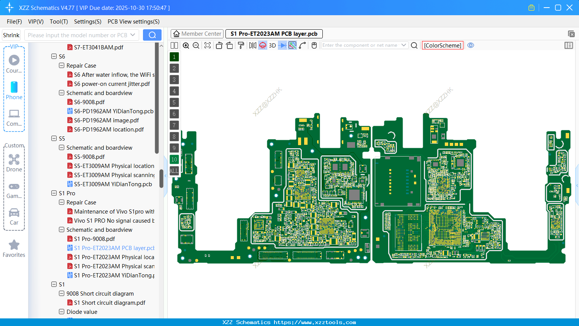Activate the board mirror flip tool
The image size is (579, 326).
(252, 45)
